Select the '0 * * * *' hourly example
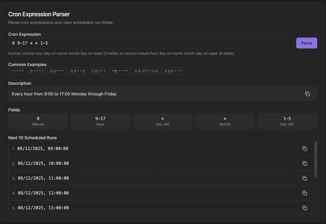This screenshot has width=326, height=224. [37, 71]
